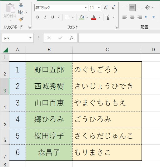Select column B header
The height and width of the screenshot is (167, 160).
coord(49,50)
